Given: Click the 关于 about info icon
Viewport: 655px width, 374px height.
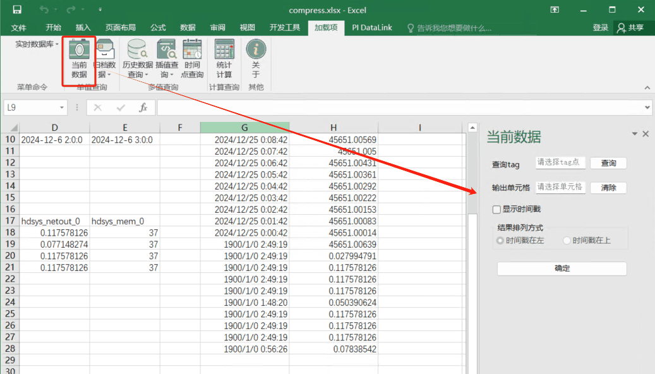Looking at the screenshot, I should (x=256, y=59).
